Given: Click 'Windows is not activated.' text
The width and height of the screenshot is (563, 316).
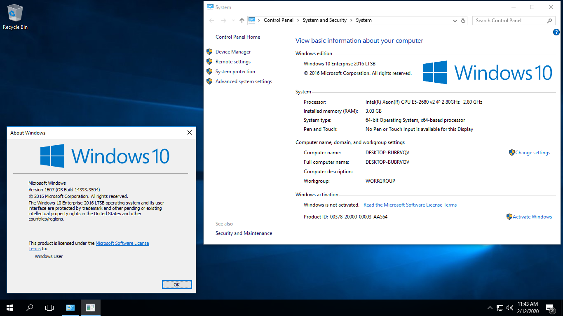Looking at the screenshot, I should pos(331,205).
